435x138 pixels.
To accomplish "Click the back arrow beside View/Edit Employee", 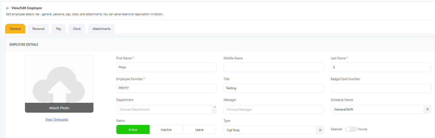I will [x=8, y=8].
